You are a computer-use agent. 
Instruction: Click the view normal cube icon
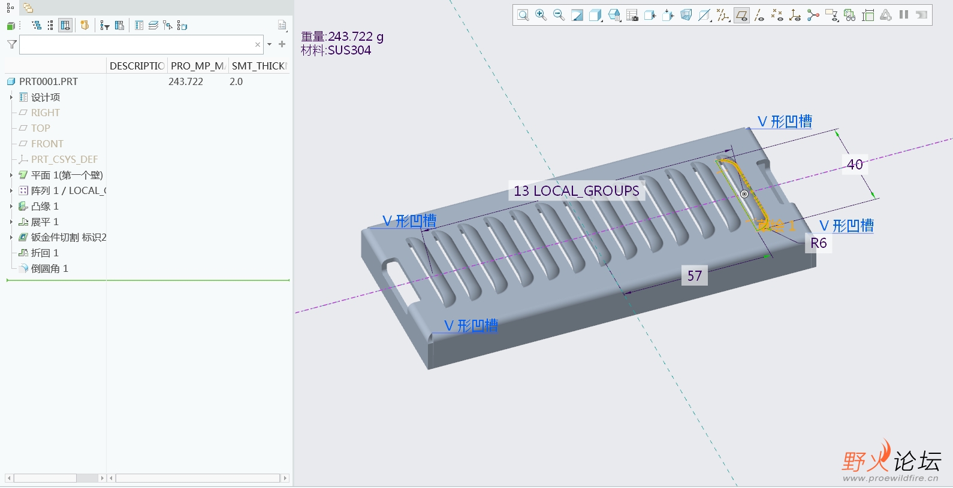[x=668, y=16]
